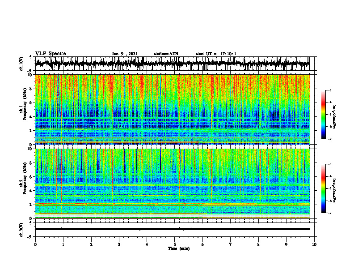
Task: Select the "start UT = 17:10: 1" text
Action: [x=216, y=54]
